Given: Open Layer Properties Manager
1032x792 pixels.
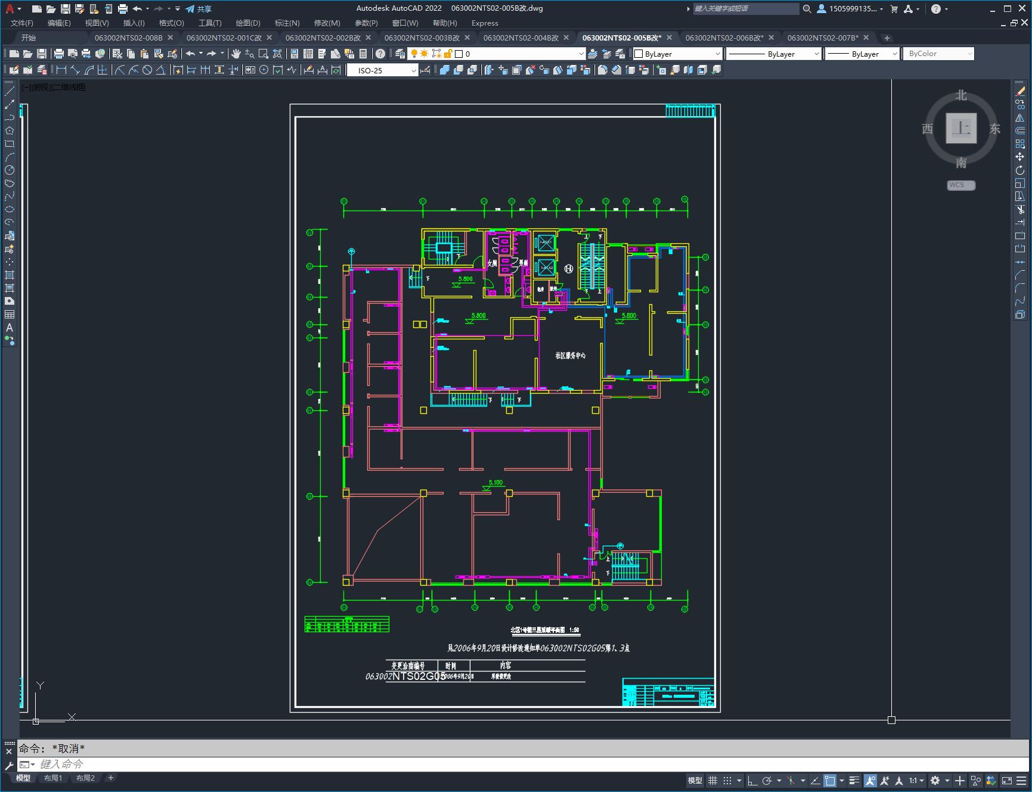Looking at the screenshot, I should [400, 54].
